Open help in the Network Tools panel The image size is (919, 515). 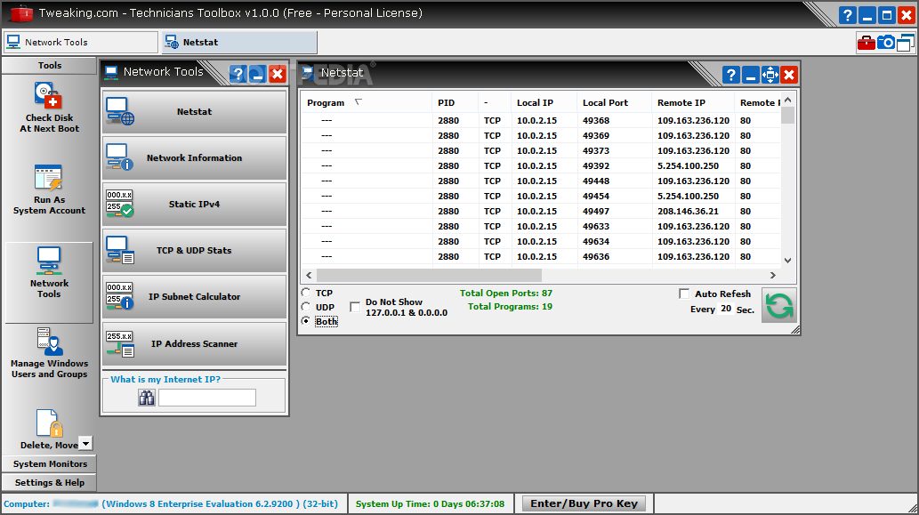tap(238, 75)
